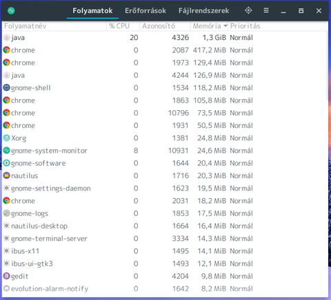Viewport: 331px width, 300px height.
Task: Click the ibus-ui-gtk3 gear icon
Action: tap(7, 264)
